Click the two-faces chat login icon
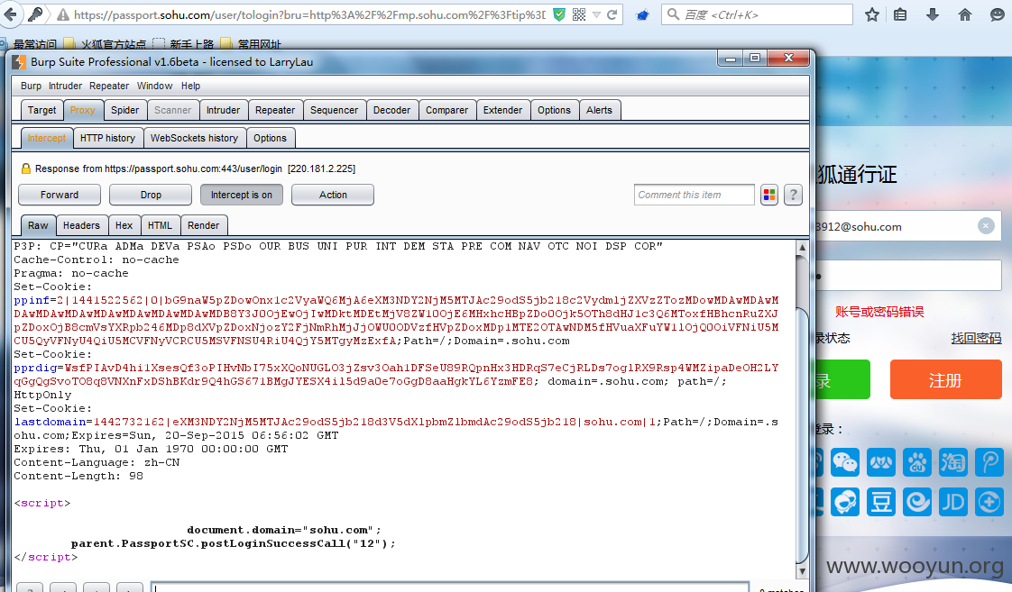1012x592 pixels. pyautogui.click(x=845, y=502)
